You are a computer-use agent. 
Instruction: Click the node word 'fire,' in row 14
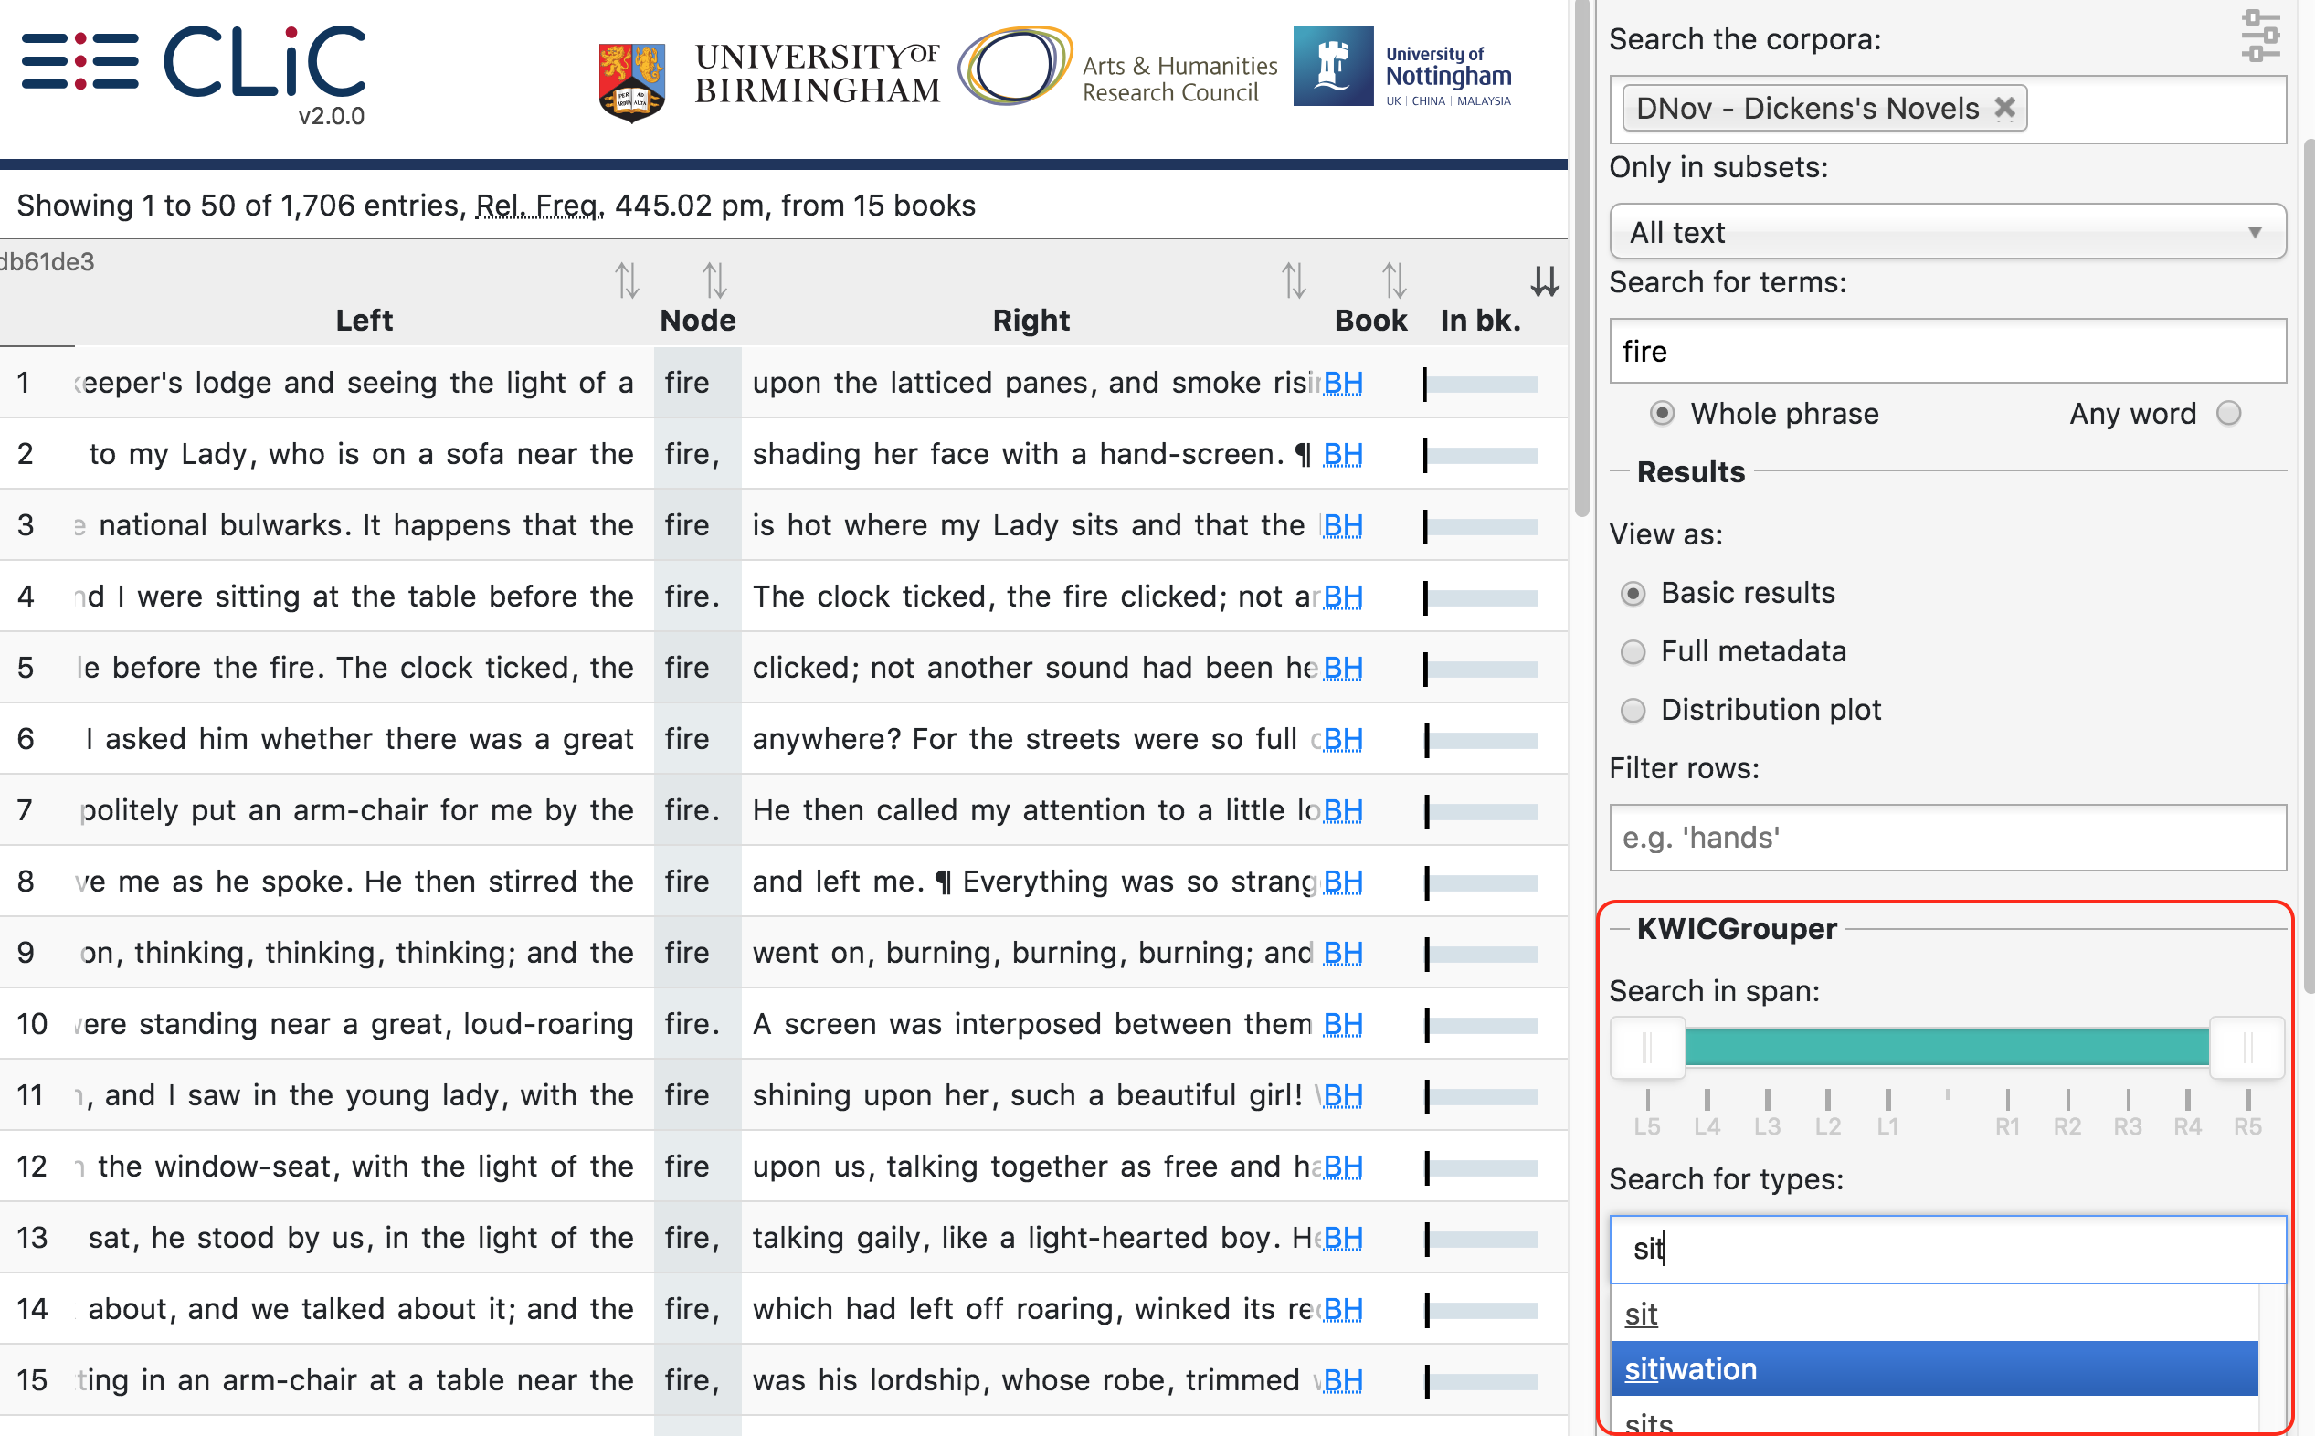[x=692, y=1309]
